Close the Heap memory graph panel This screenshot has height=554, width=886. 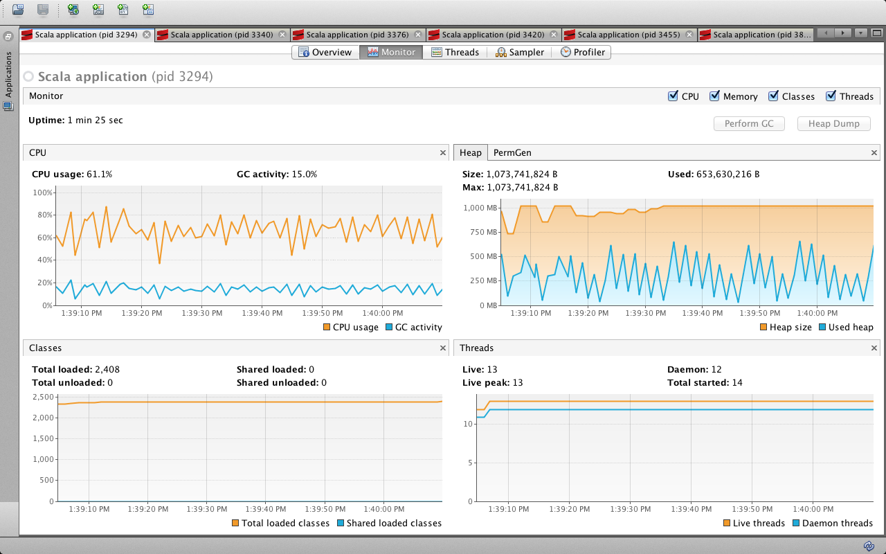pyautogui.click(x=874, y=153)
